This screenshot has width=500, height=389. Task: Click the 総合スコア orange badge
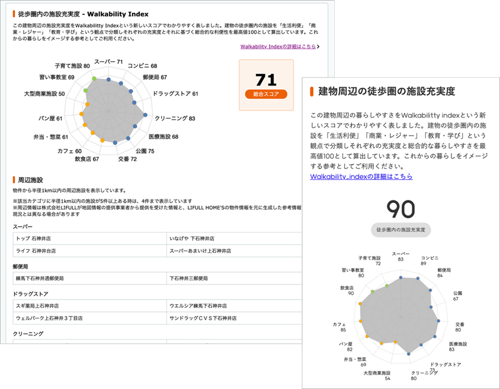tap(266, 94)
